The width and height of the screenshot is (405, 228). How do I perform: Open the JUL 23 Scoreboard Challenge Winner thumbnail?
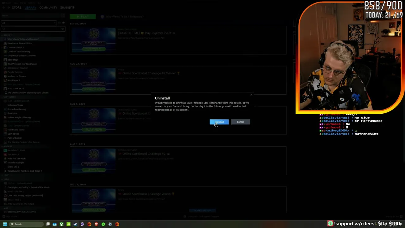click(94, 200)
